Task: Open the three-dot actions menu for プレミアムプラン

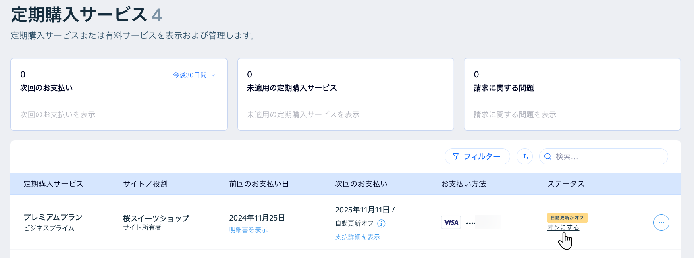Action: click(x=661, y=222)
